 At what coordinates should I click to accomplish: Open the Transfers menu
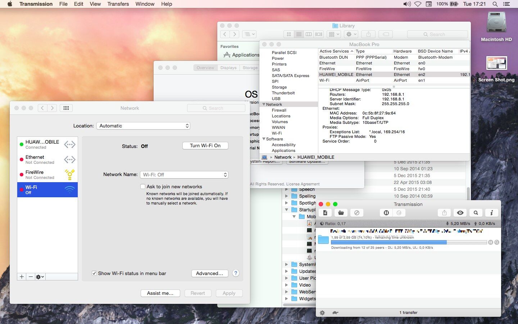pyautogui.click(x=118, y=4)
